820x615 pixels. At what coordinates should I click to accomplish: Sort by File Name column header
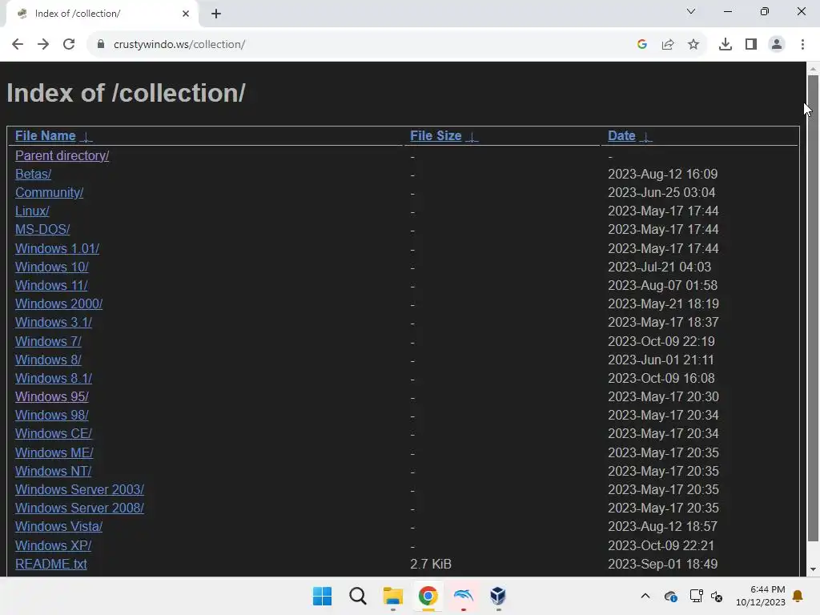click(x=46, y=136)
